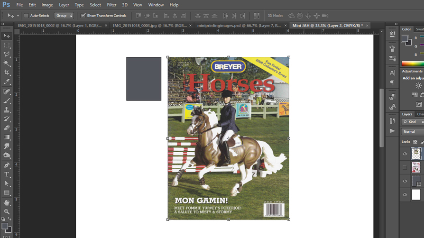The height and width of the screenshot is (238, 424).
Task: Uncheck Show Transform Controls
Action: point(83,16)
